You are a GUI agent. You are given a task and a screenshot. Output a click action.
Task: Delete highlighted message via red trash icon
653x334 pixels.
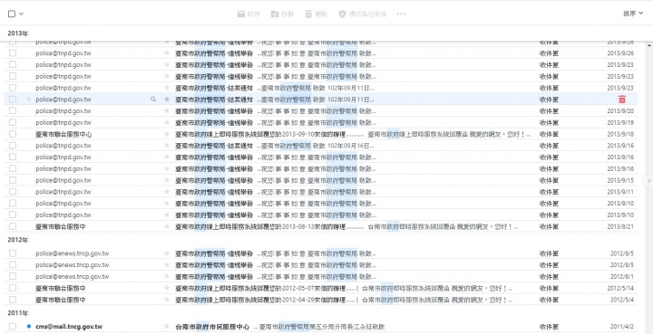[622, 100]
